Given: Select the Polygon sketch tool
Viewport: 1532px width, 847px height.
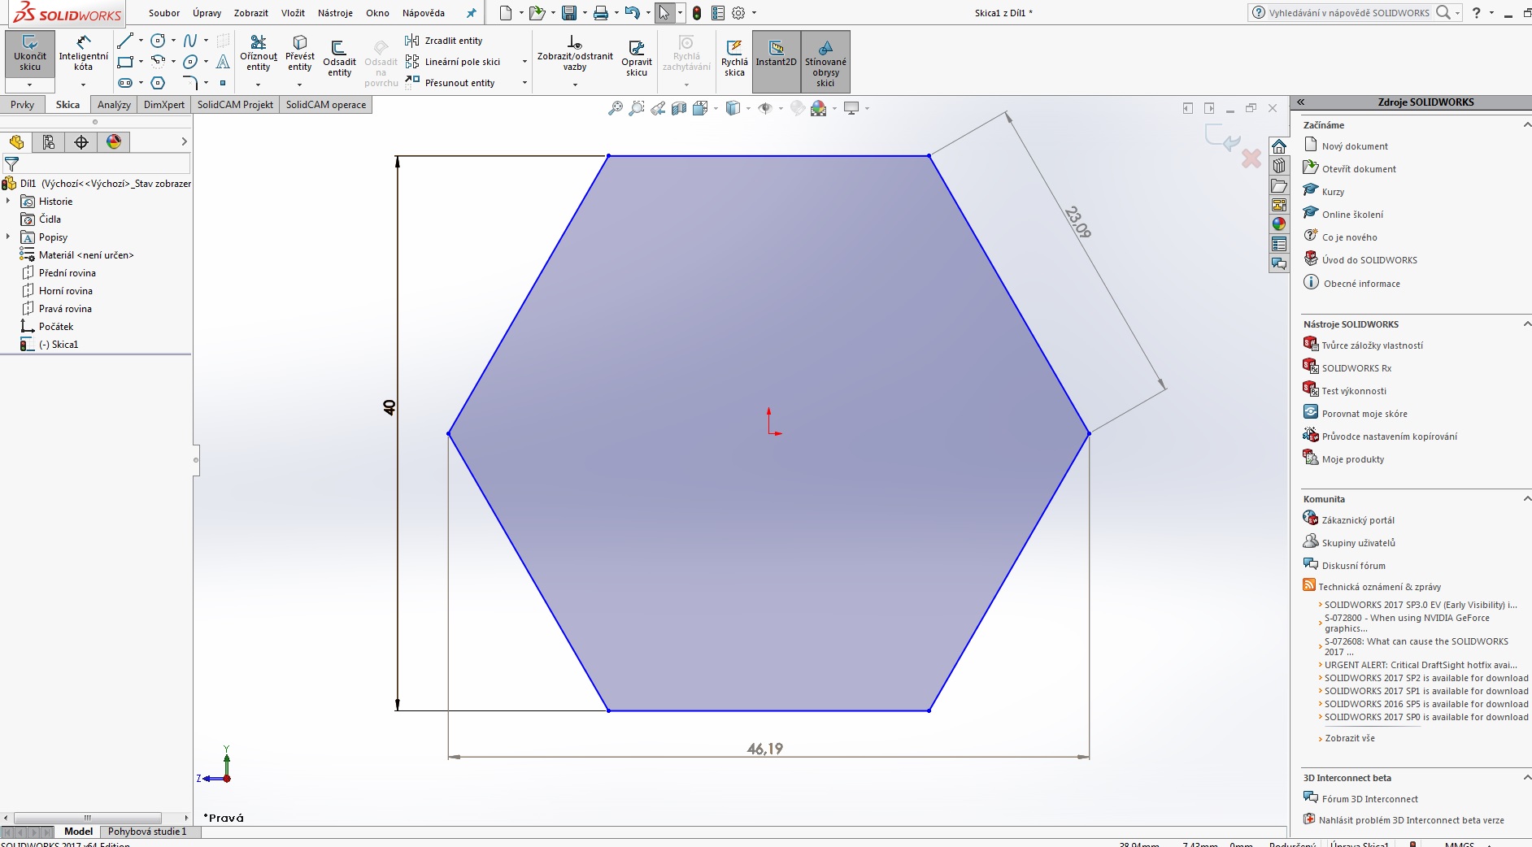Looking at the screenshot, I should tap(158, 83).
